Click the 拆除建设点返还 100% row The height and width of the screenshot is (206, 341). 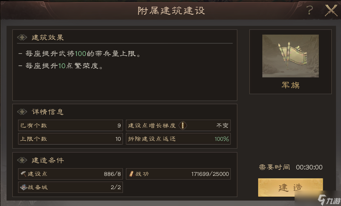[x=178, y=139]
